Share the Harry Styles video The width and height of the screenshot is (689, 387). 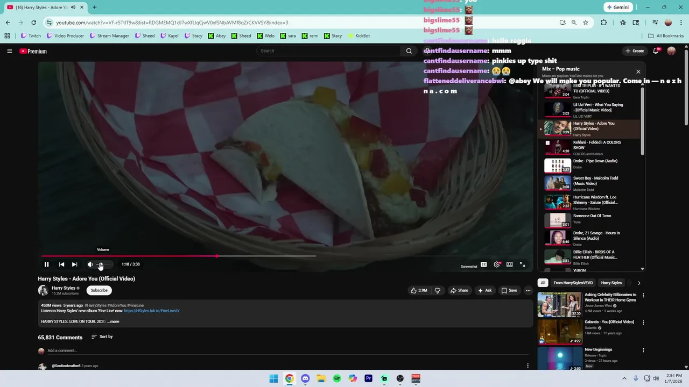tap(459, 290)
